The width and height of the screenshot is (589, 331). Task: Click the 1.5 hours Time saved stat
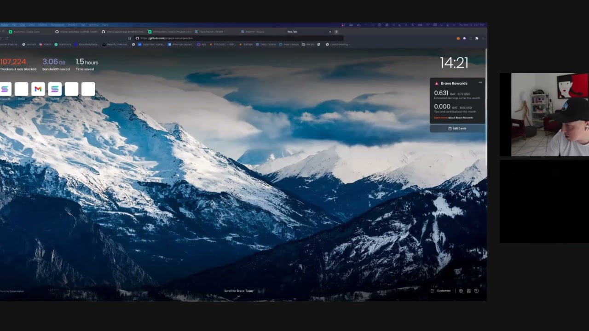click(87, 64)
